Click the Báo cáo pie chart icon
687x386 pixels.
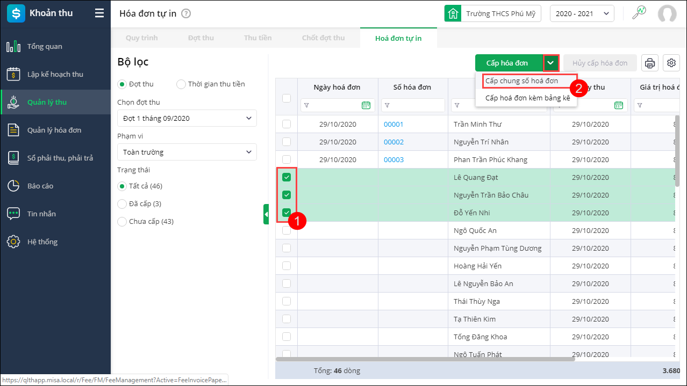(x=13, y=186)
